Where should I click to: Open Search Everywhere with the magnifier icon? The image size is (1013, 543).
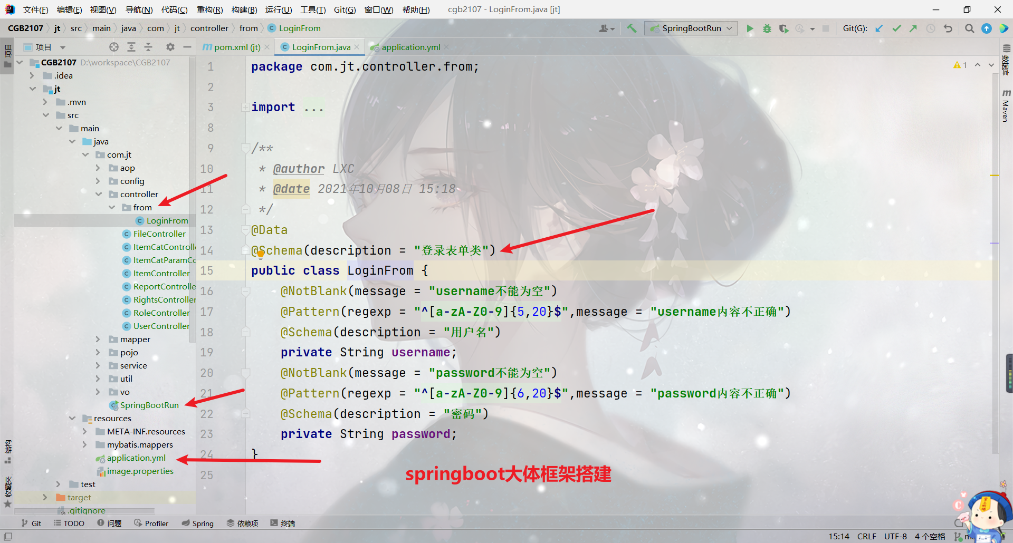click(x=969, y=28)
